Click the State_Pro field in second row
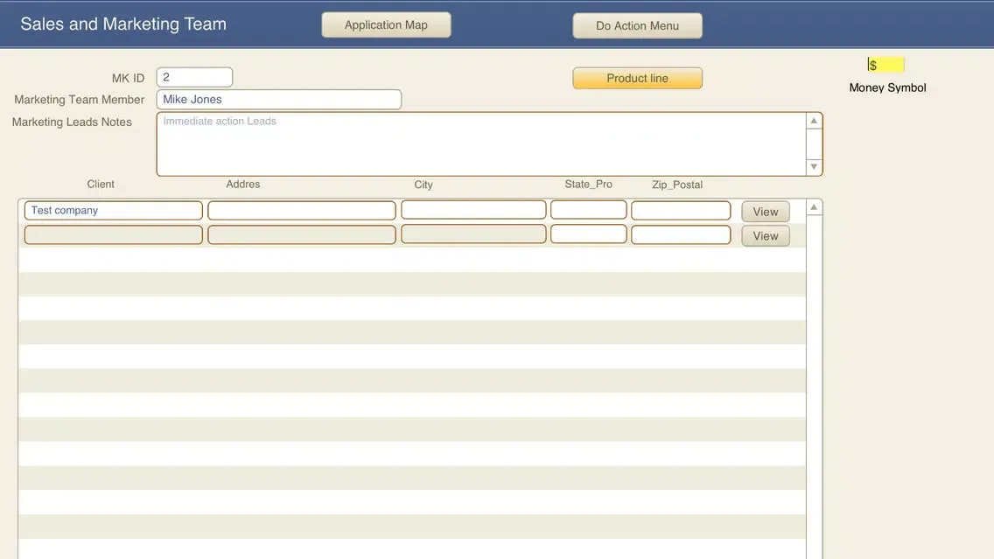 pos(588,234)
